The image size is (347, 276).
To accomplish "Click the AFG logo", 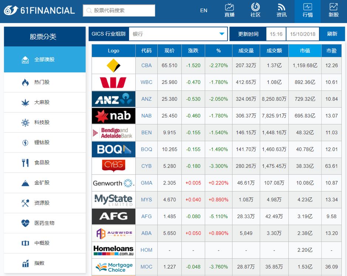I will 113,217.
